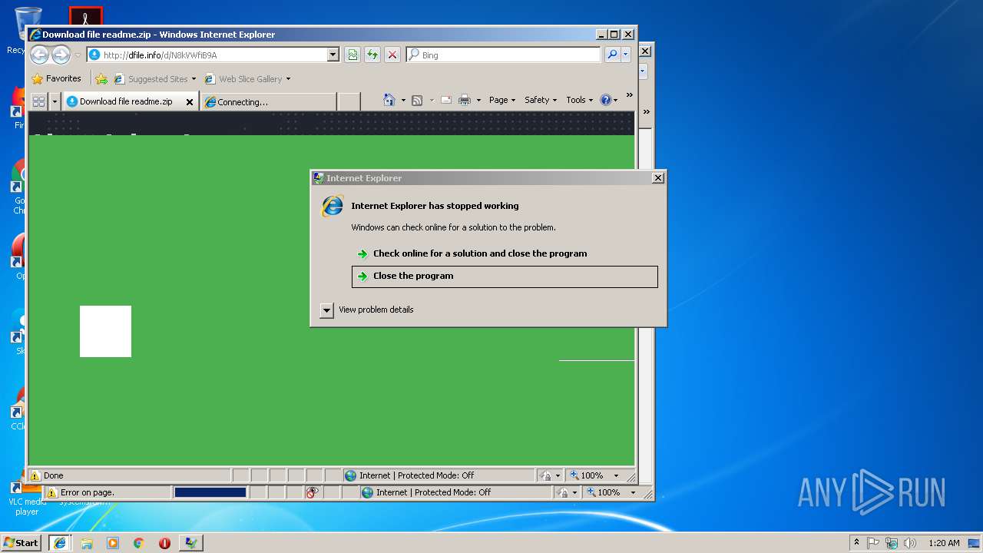Open the Safety menu
Screen dimensions: 983x553
(541, 100)
